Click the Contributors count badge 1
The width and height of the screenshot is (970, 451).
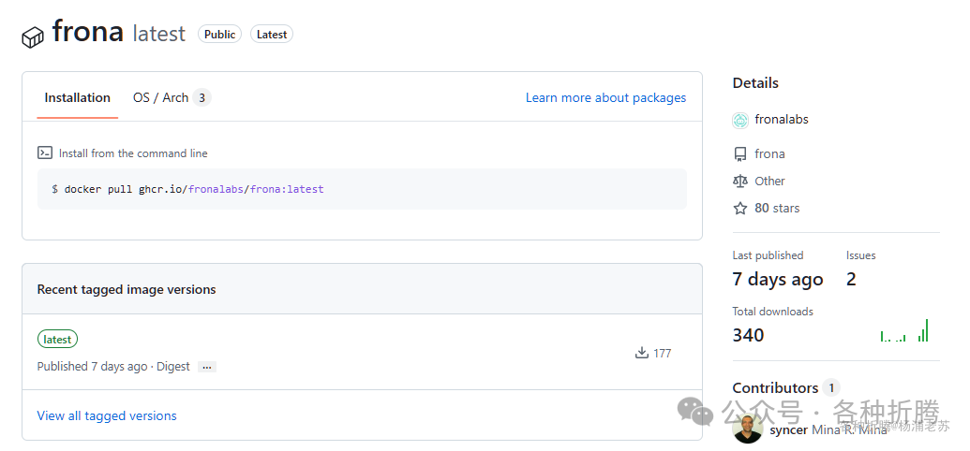(831, 388)
